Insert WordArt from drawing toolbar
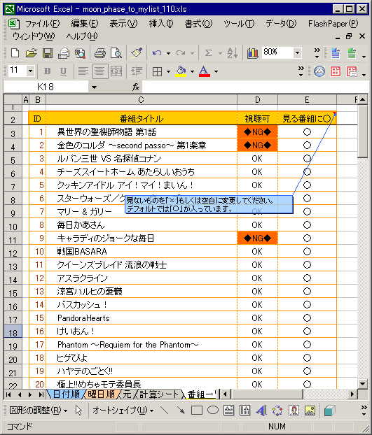372x435 pixels. pos(261,410)
